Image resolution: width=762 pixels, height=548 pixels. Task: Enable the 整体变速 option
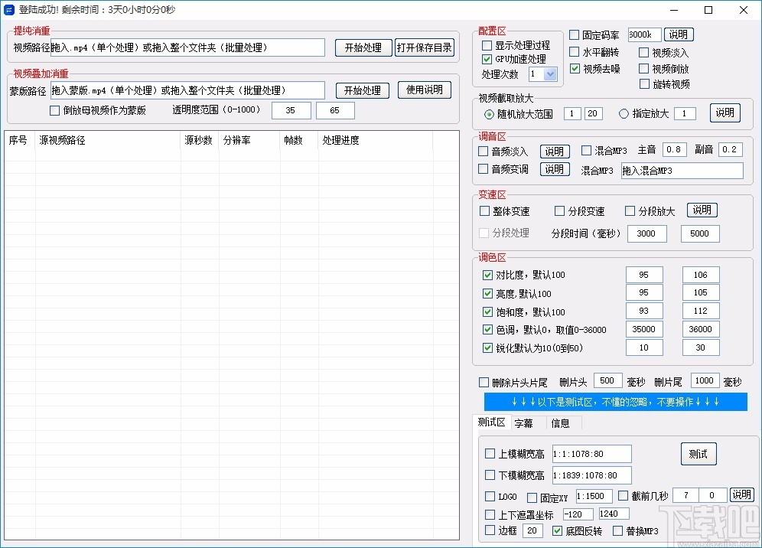point(484,210)
